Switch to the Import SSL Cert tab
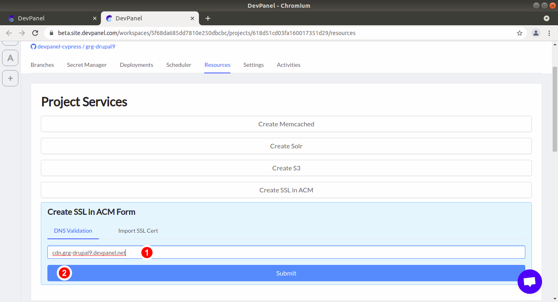Image resolution: width=558 pixels, height=302 pixels. 138,231
